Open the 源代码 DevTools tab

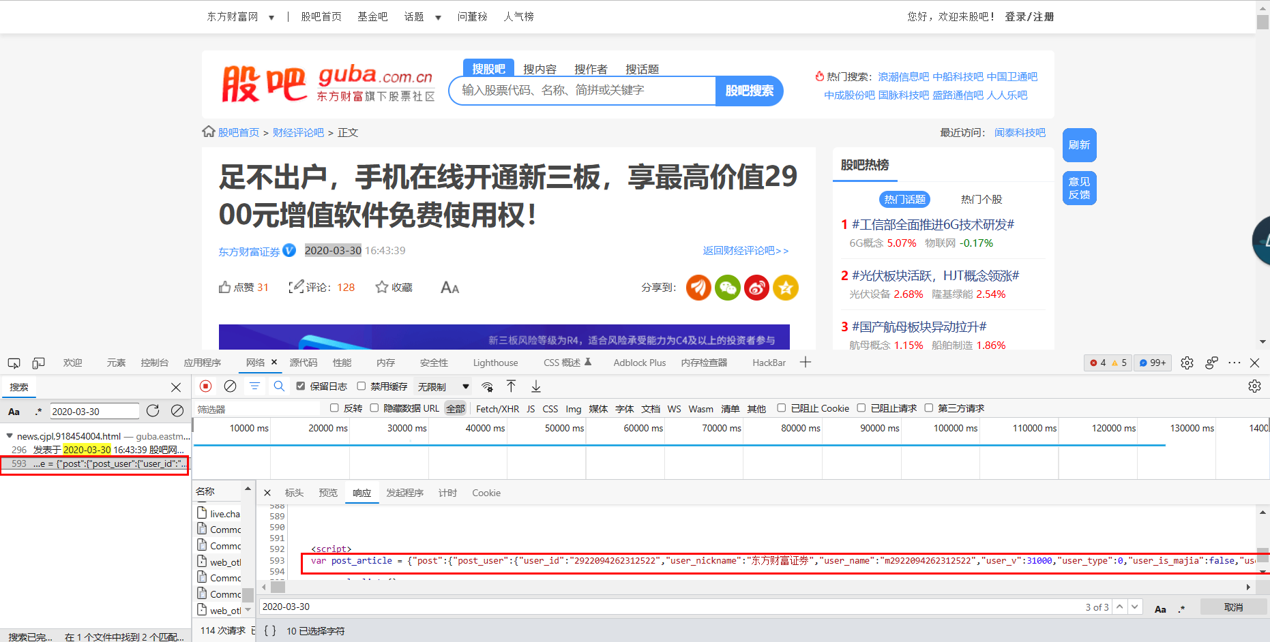pyautogui.click(x=304, y=363)
